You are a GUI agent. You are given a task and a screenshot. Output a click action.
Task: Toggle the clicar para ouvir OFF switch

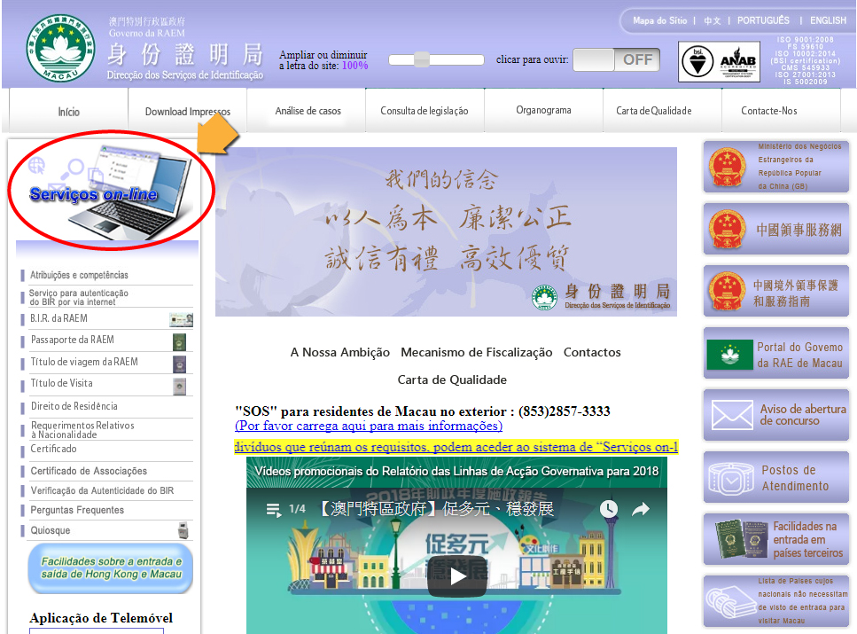coord(617,59)
